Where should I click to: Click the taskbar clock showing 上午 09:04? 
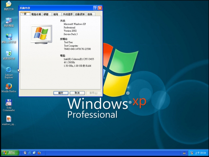[x=200, y=153]
